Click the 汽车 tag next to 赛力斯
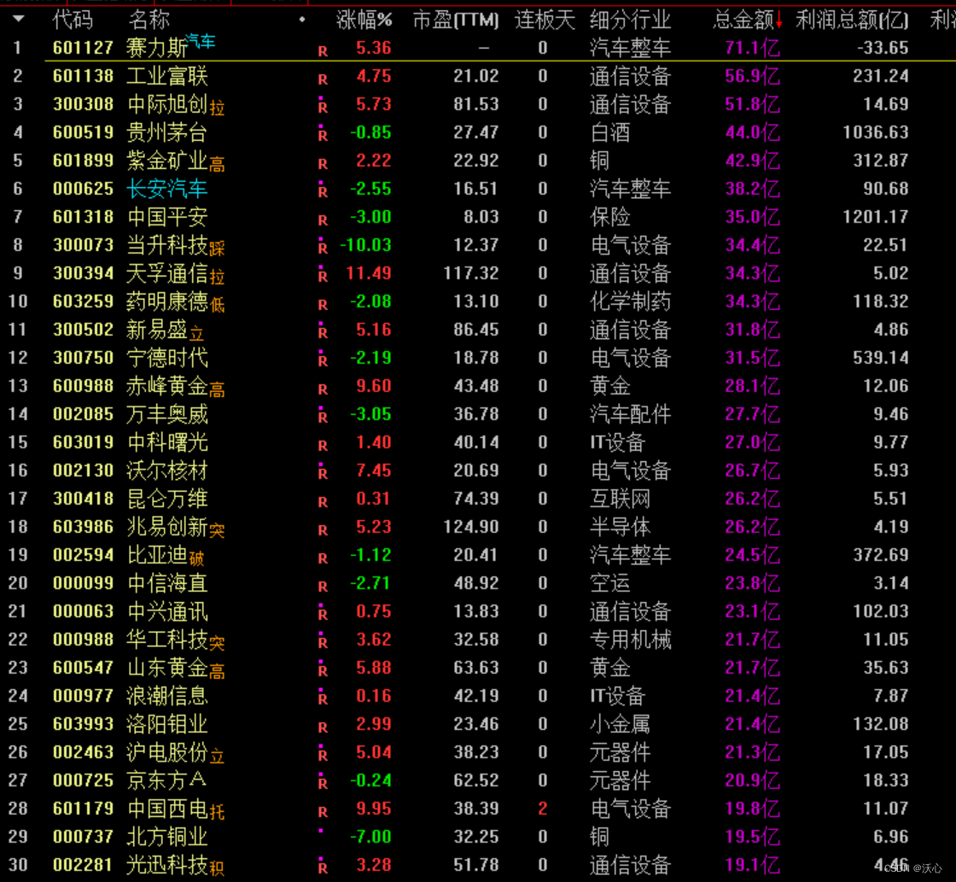 [200, 42]
